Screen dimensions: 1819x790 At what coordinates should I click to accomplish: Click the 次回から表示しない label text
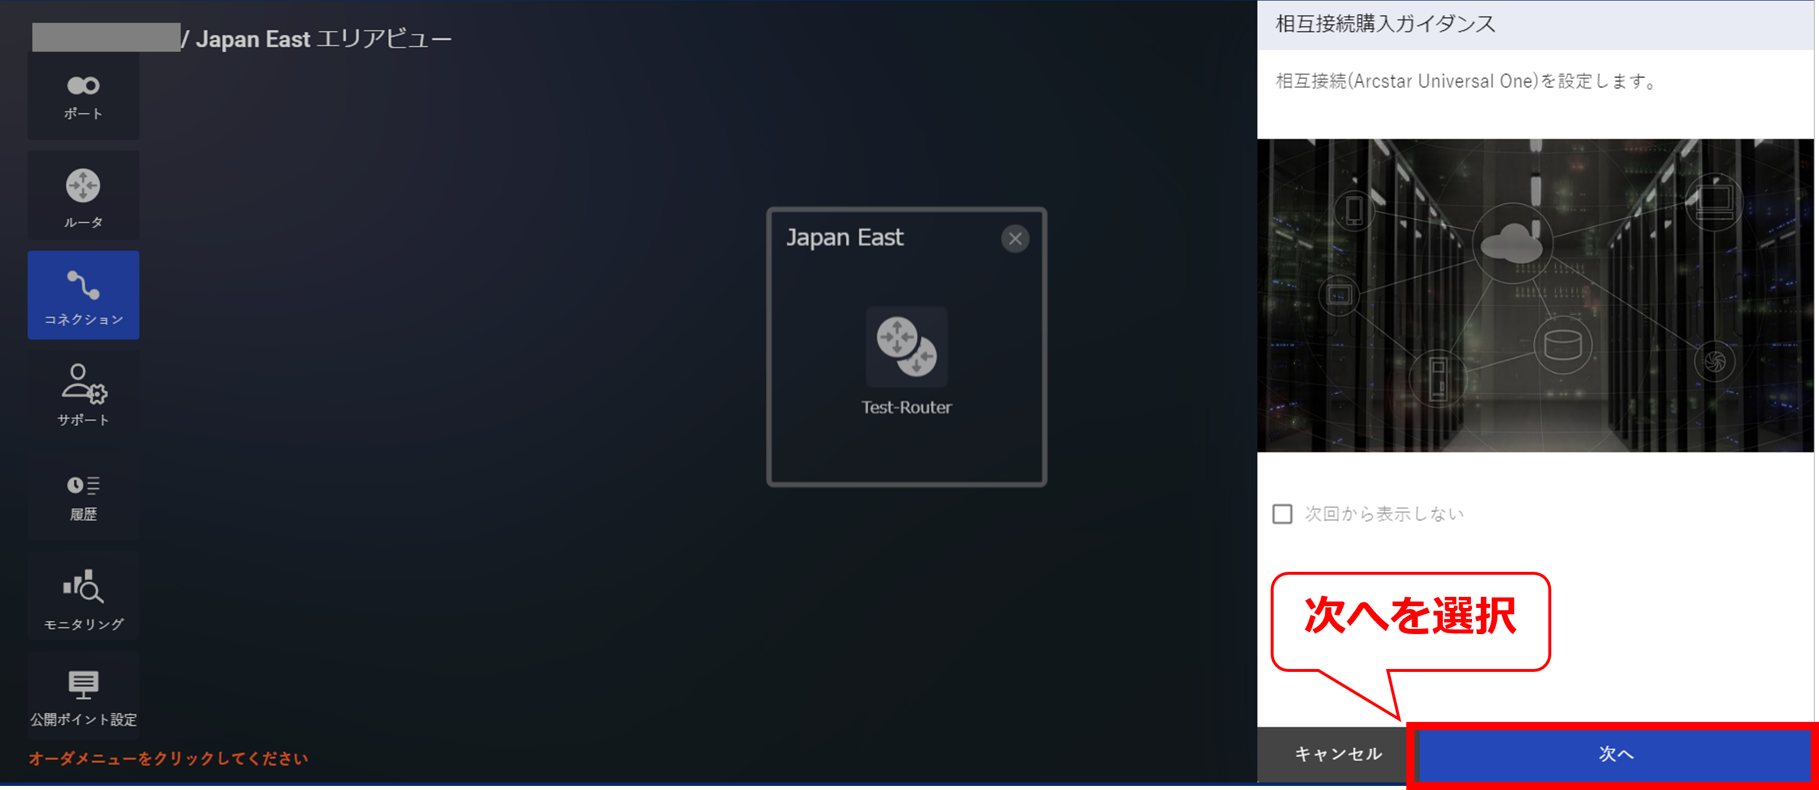1384,513
